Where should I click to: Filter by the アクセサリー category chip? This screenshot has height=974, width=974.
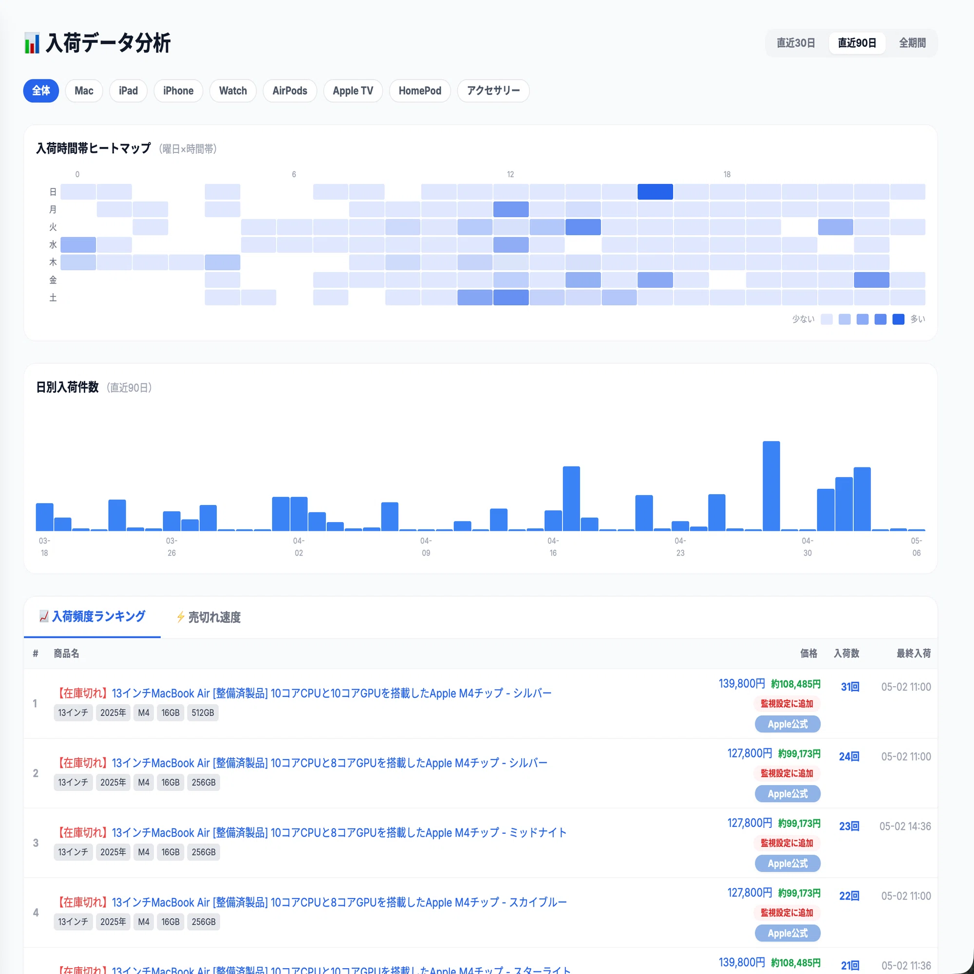tap(493, 91)
